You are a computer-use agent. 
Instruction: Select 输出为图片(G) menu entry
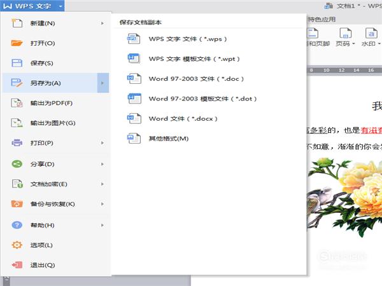(55, 123)
